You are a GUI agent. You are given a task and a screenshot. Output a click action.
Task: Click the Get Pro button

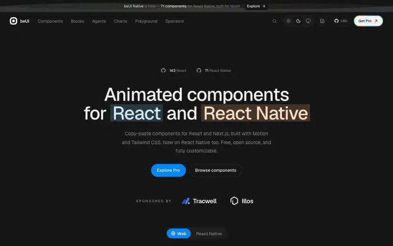click(368, 21)
